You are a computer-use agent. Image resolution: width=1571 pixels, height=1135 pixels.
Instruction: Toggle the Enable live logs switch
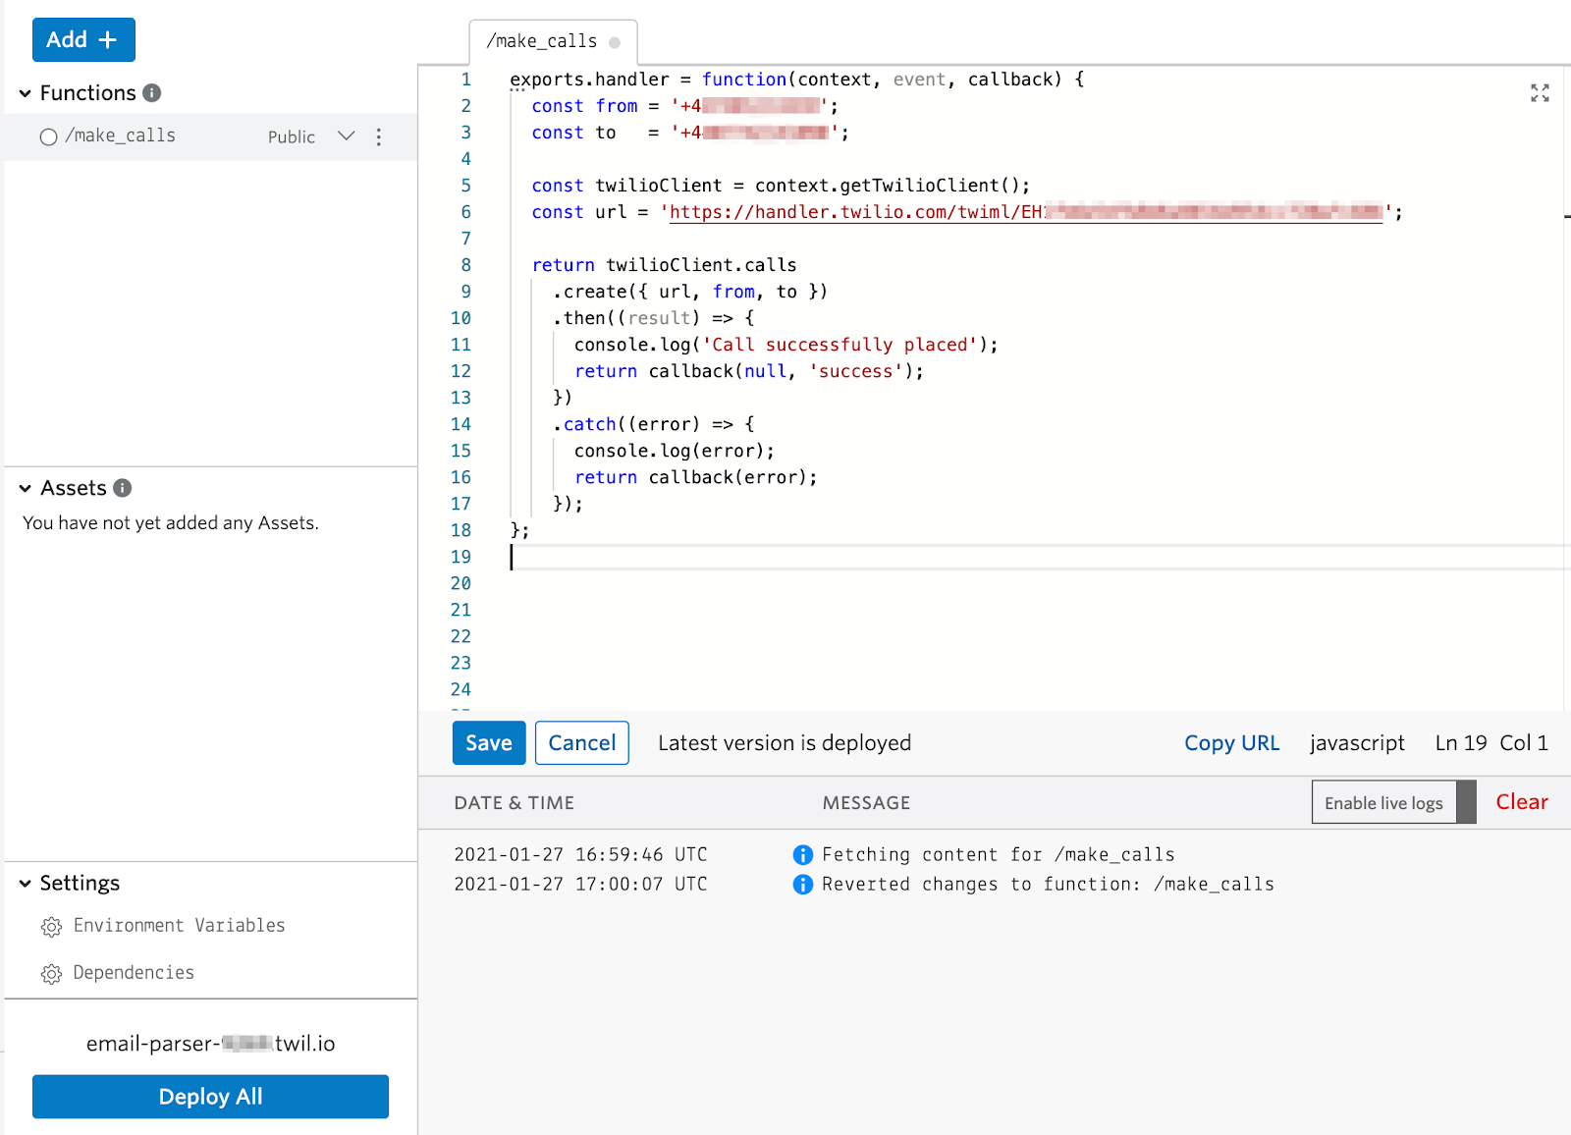tap(1394, 802)
